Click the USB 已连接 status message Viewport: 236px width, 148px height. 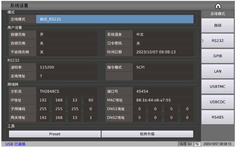click(x=16, y=144)
